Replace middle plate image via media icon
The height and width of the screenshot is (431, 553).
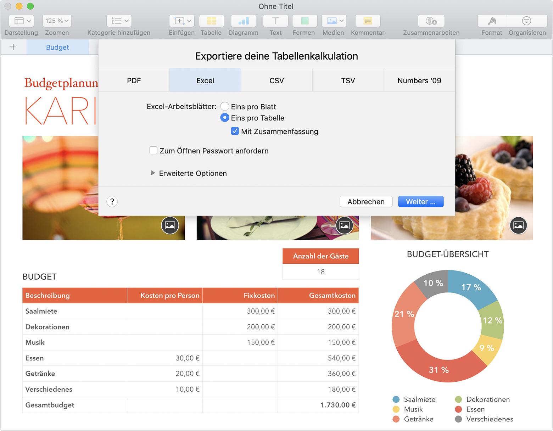(x=345, y=225)
